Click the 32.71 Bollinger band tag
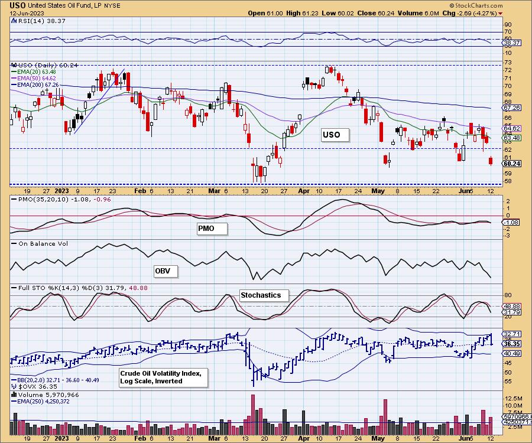 [512, 334]
